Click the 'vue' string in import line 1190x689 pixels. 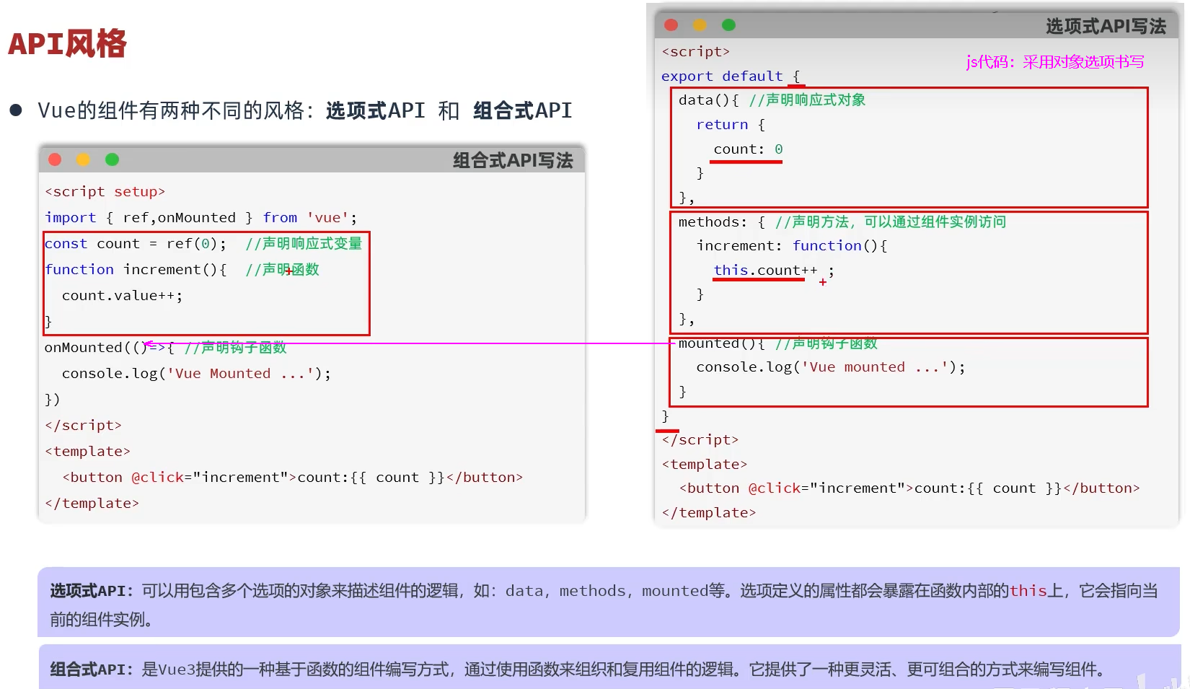point(327,218)
